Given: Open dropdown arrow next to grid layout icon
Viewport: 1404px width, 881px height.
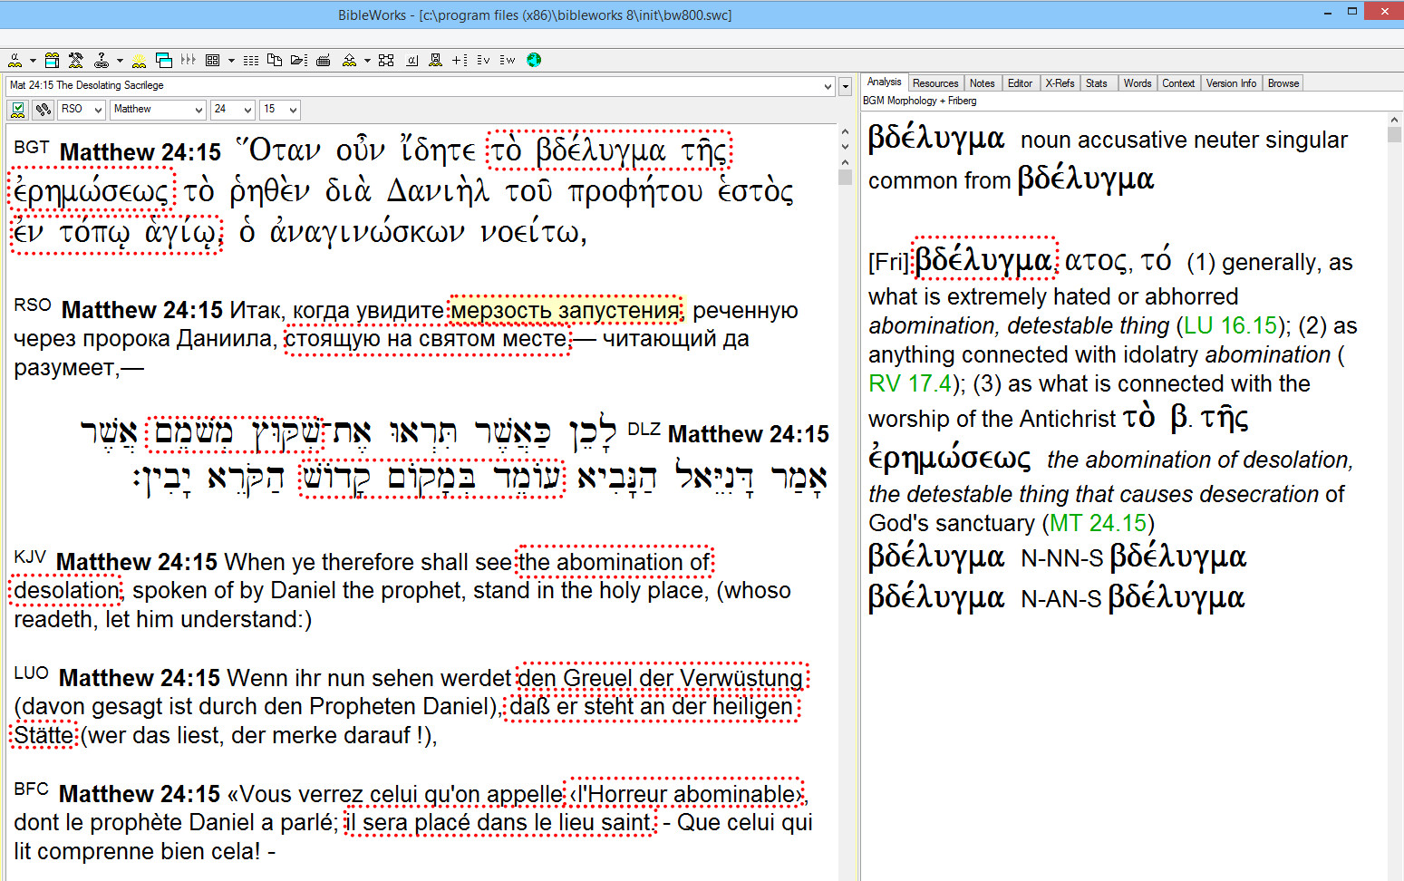Looking at the screenshot, I should (x=231, y=61).
